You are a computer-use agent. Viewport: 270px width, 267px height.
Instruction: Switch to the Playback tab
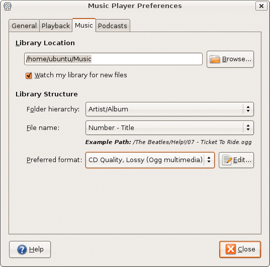[56, 26]
